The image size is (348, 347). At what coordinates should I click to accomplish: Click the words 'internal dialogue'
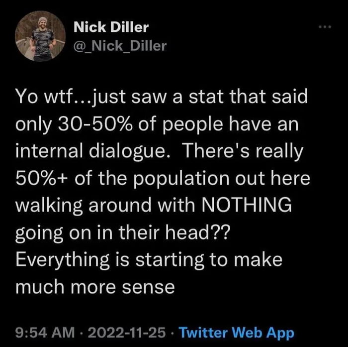tap(93, 151)
